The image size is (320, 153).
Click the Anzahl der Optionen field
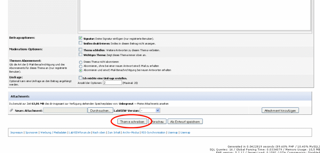(x=112, y=83)
